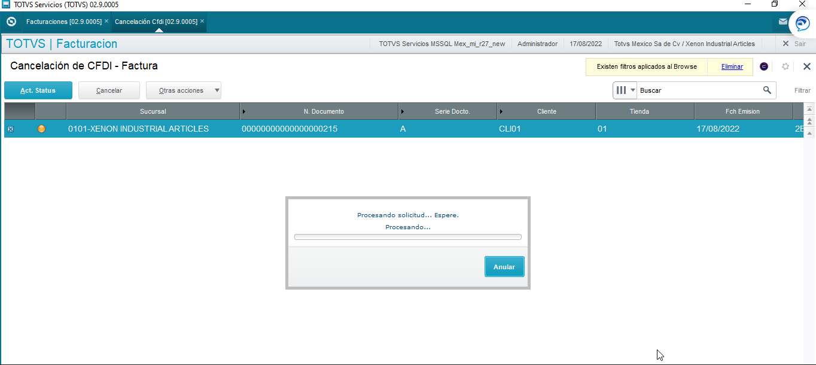816x365 pixels.
Task: Sort by the Sucursal column header
Action: pyautogui.click(x=153, y=111)
